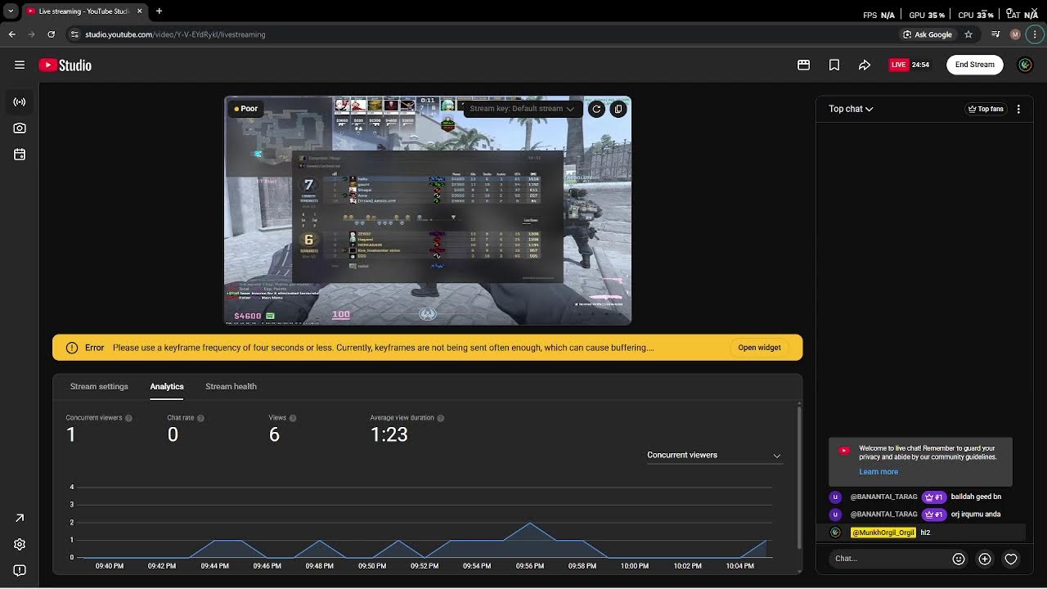Expand the Top chat dropdown

(x=851, y=109)
